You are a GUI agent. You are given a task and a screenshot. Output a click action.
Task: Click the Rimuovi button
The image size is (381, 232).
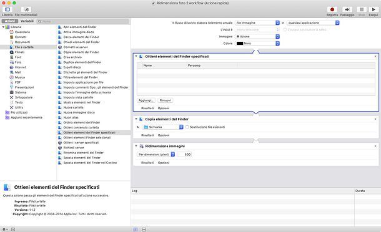click(x=166, y=100)
